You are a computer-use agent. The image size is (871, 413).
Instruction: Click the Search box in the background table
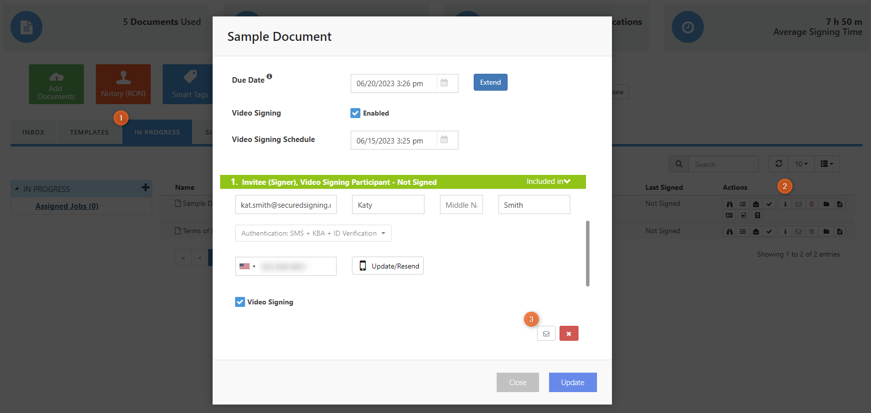[723, 164]
